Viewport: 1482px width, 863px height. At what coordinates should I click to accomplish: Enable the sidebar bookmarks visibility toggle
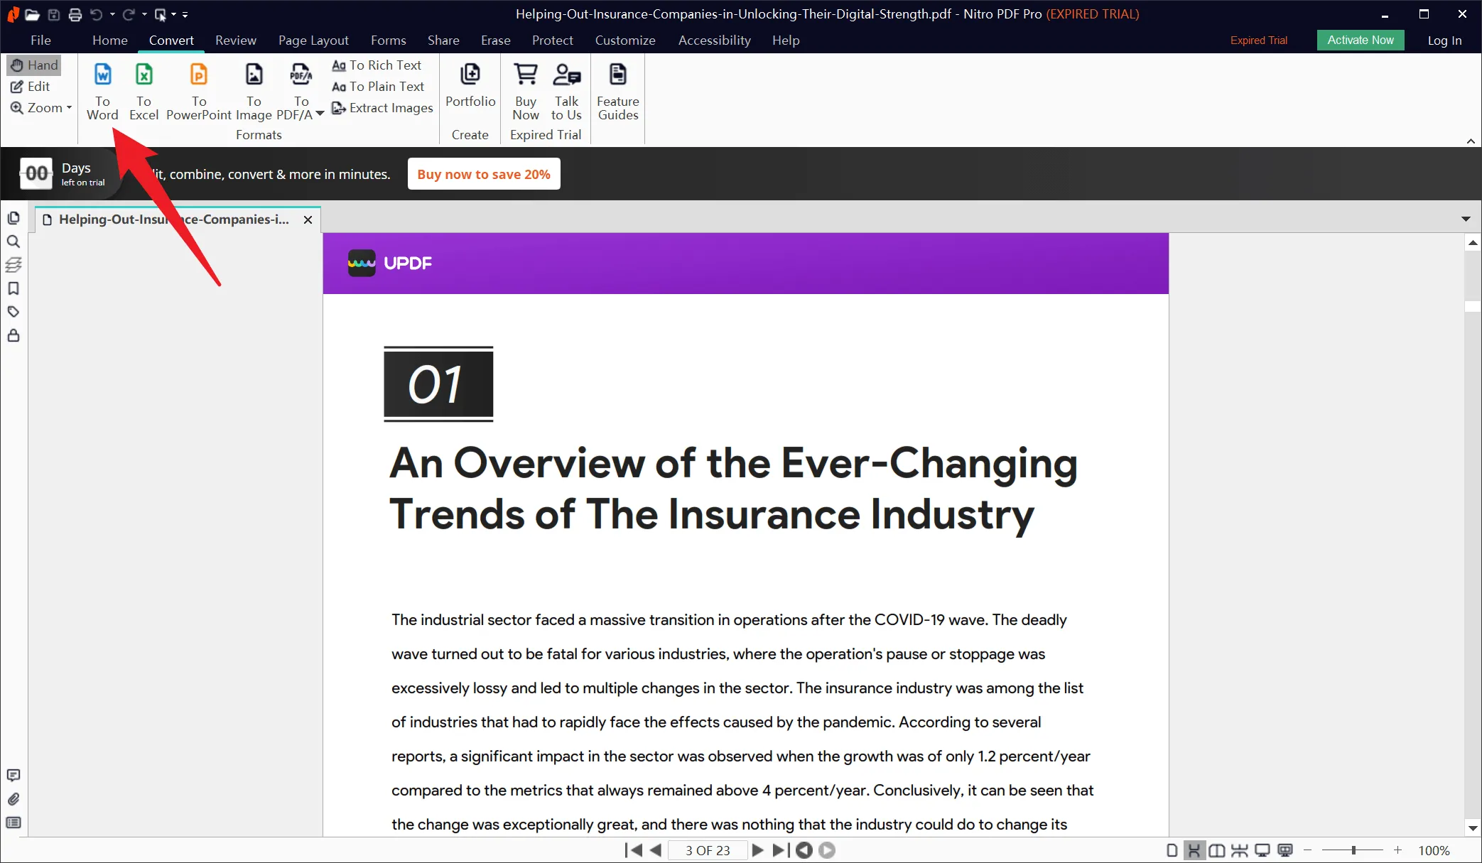(x=13, y=288)
